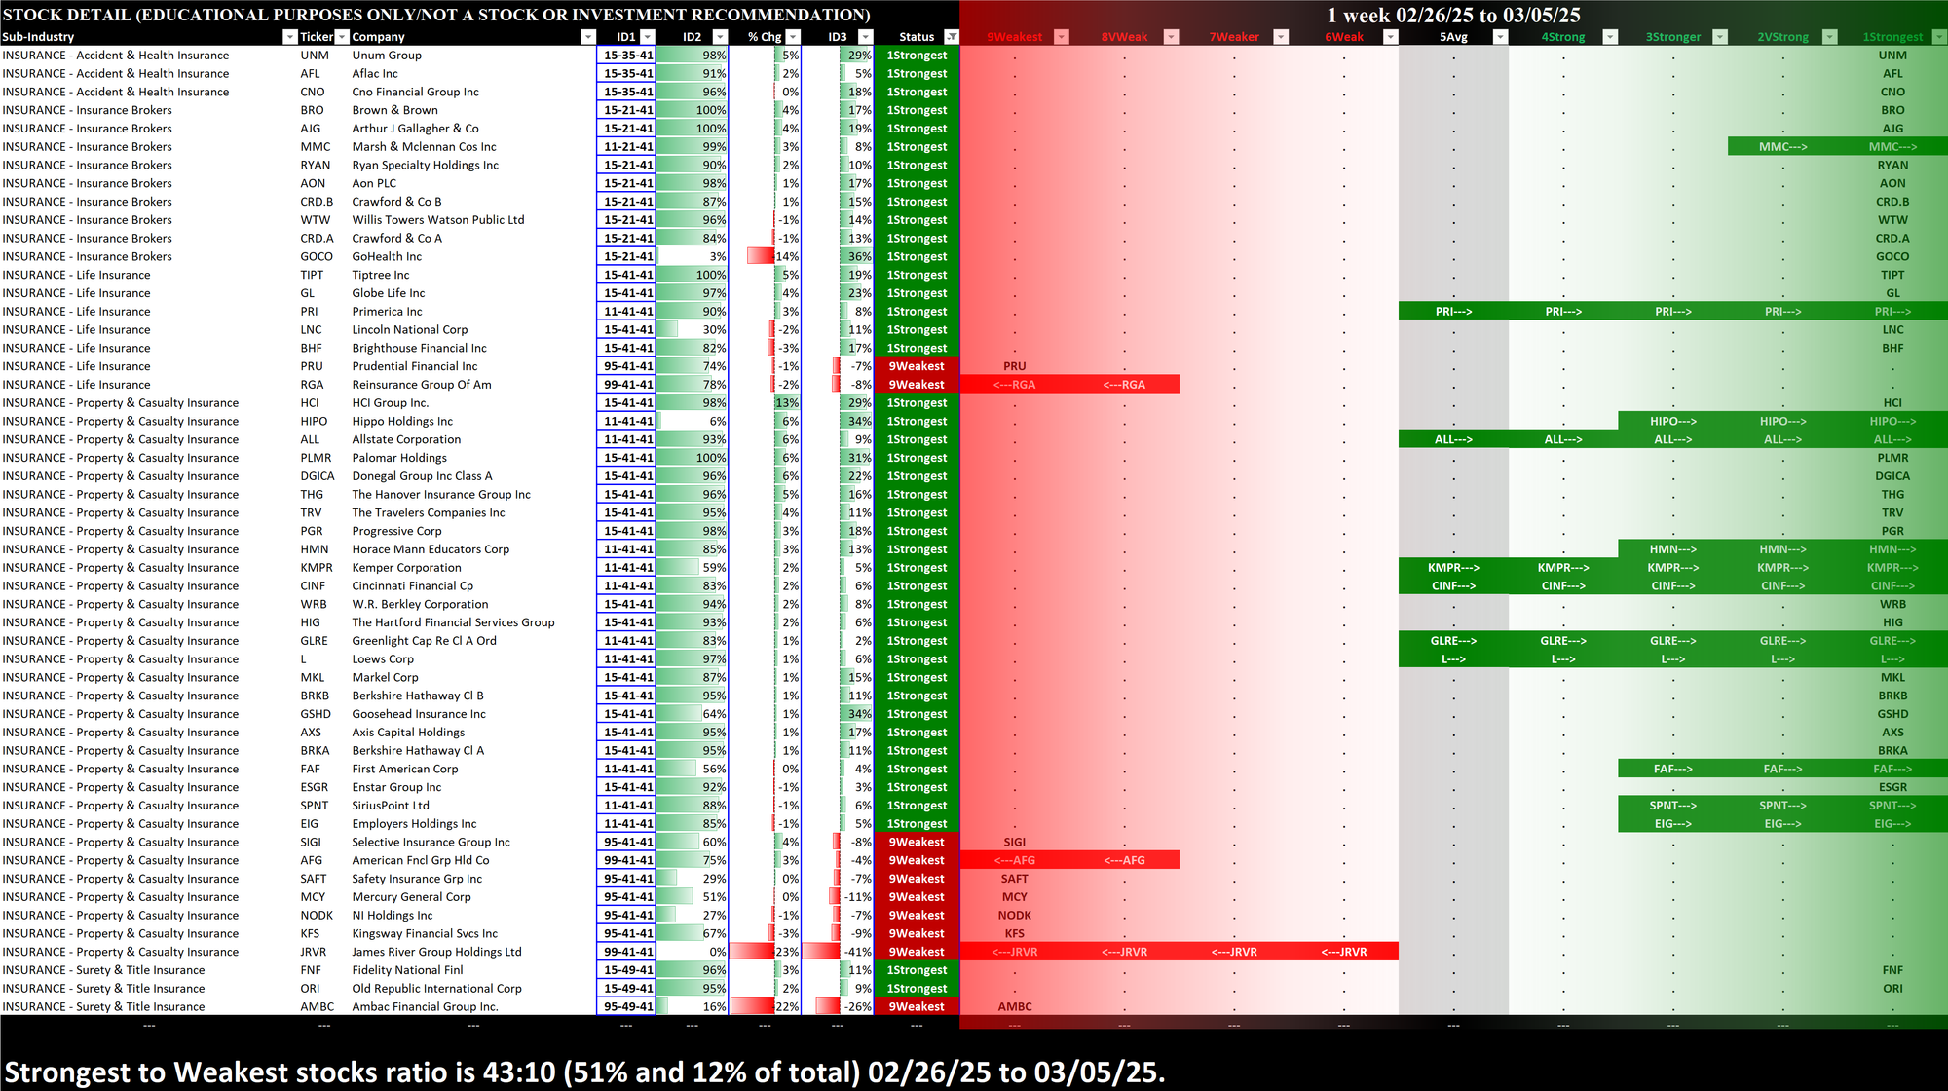Select the JRVR ticker cell
The height and width of the screenshot is (1091, 1948).
pyautogui.click(x=314, y=952)
